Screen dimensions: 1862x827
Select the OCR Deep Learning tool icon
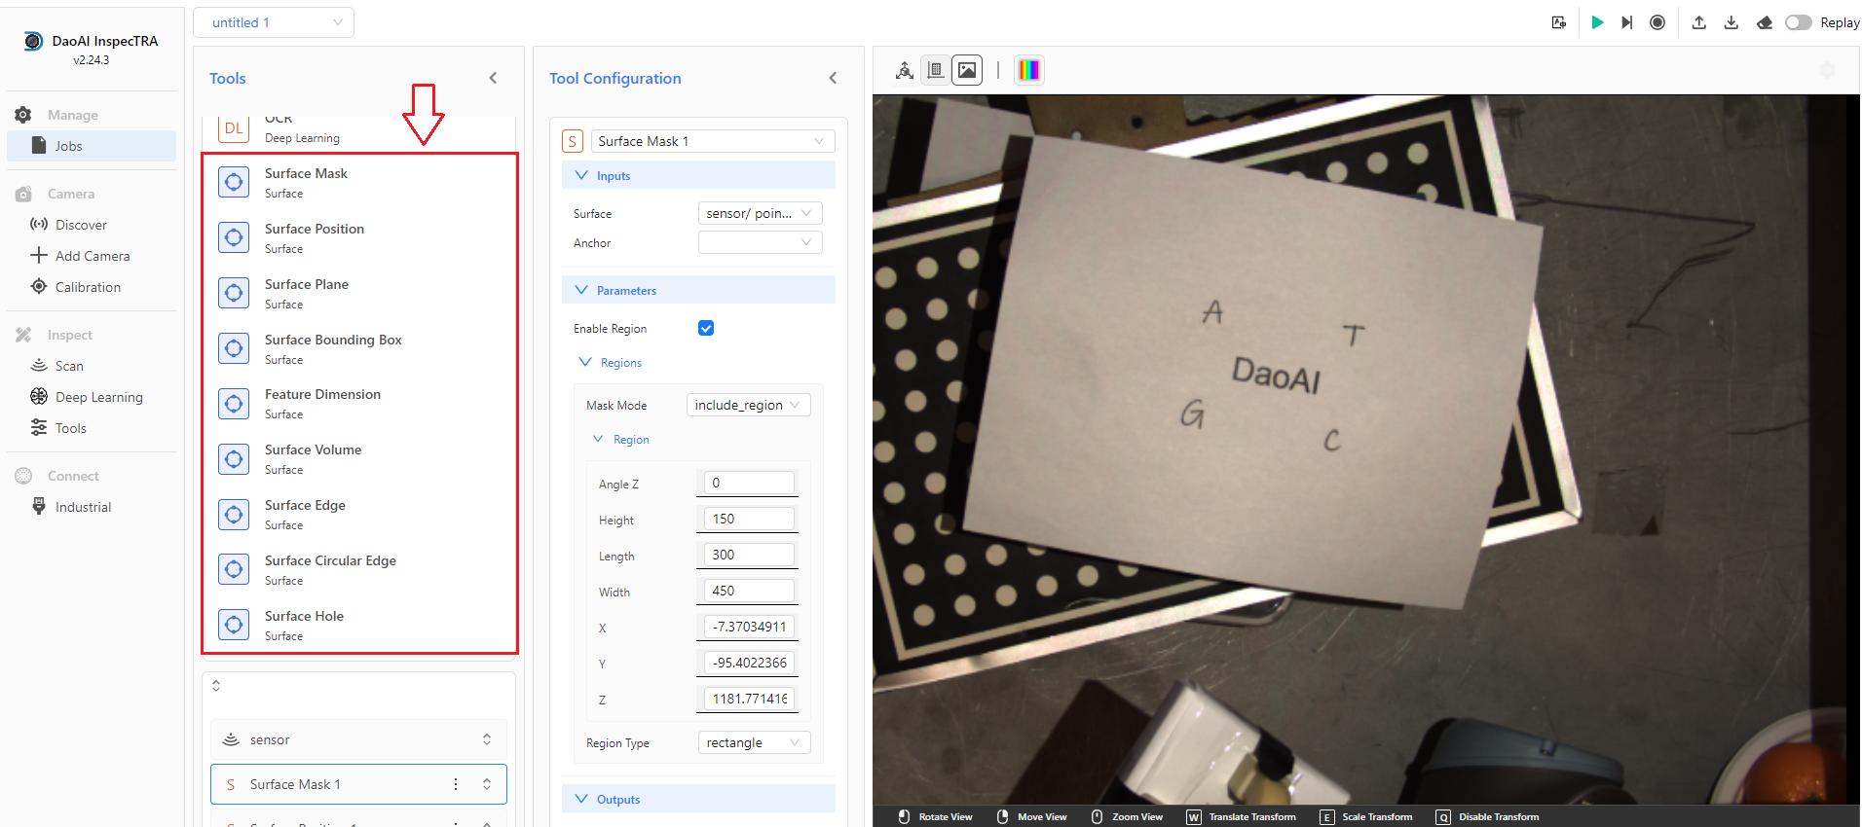pos(234,128)
